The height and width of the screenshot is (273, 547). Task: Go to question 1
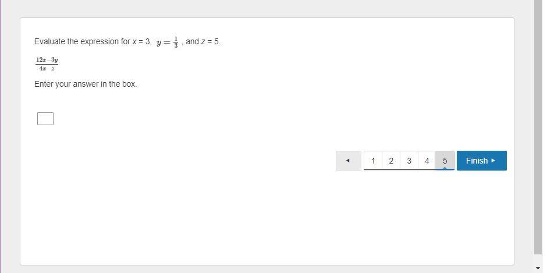[373, 161]
